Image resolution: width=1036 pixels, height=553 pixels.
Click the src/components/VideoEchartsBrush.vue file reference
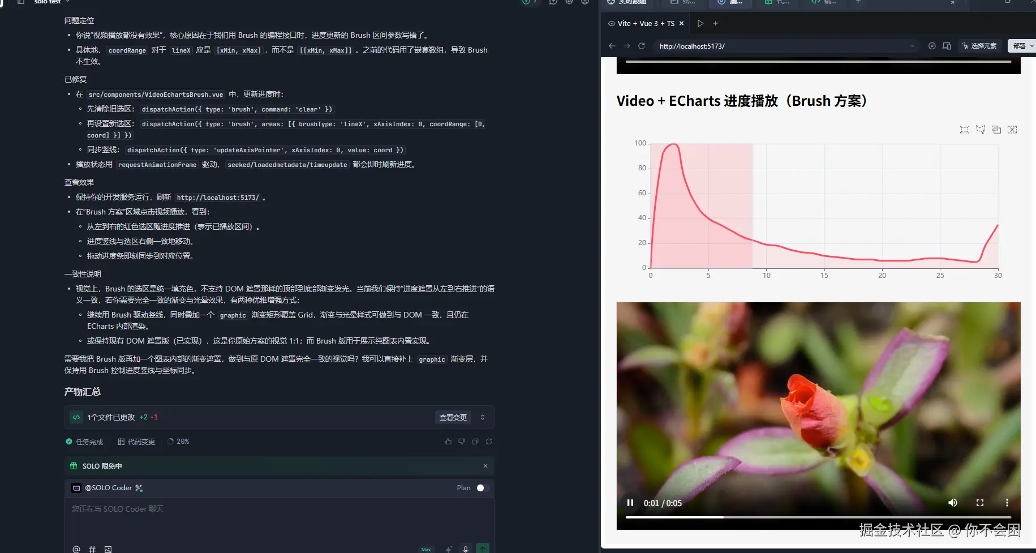(x=156, y=95)
